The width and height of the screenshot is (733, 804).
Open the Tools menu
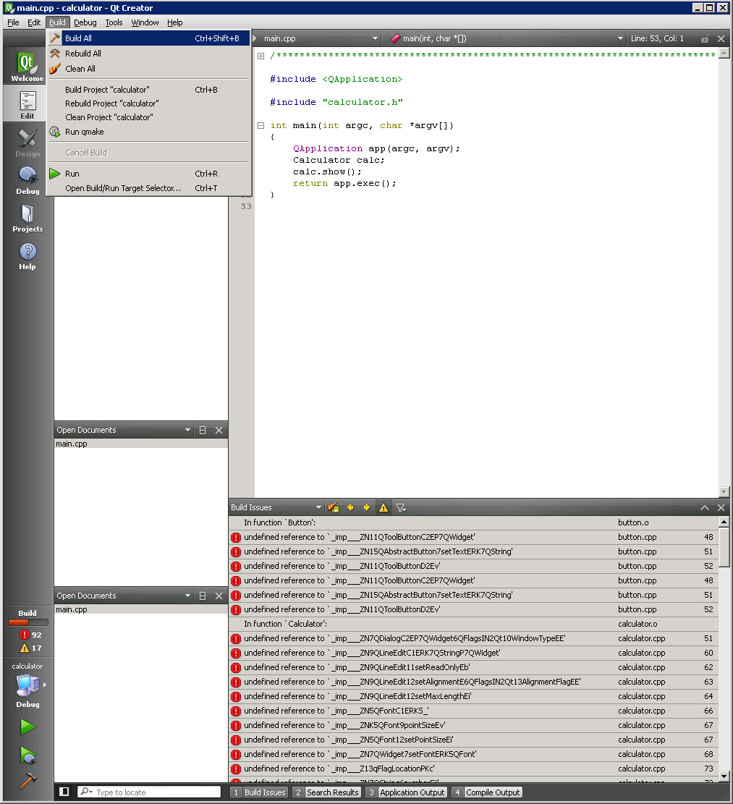point(114,22)
